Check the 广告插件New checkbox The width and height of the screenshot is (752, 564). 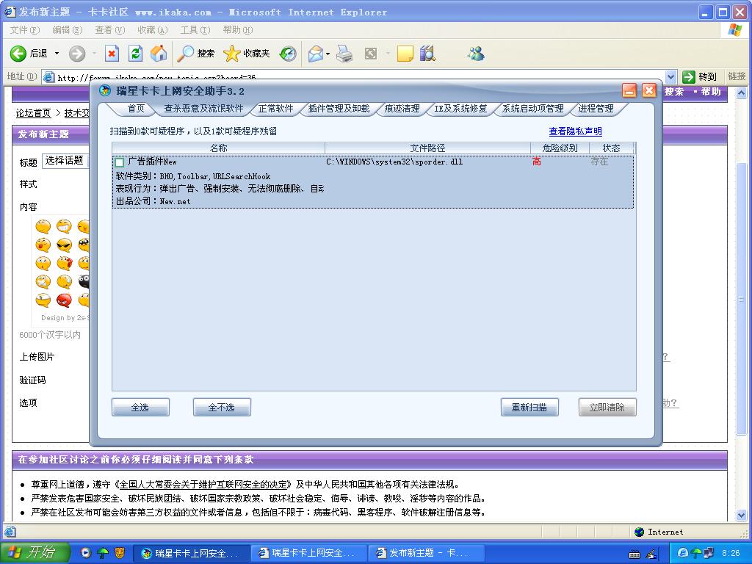120,162
